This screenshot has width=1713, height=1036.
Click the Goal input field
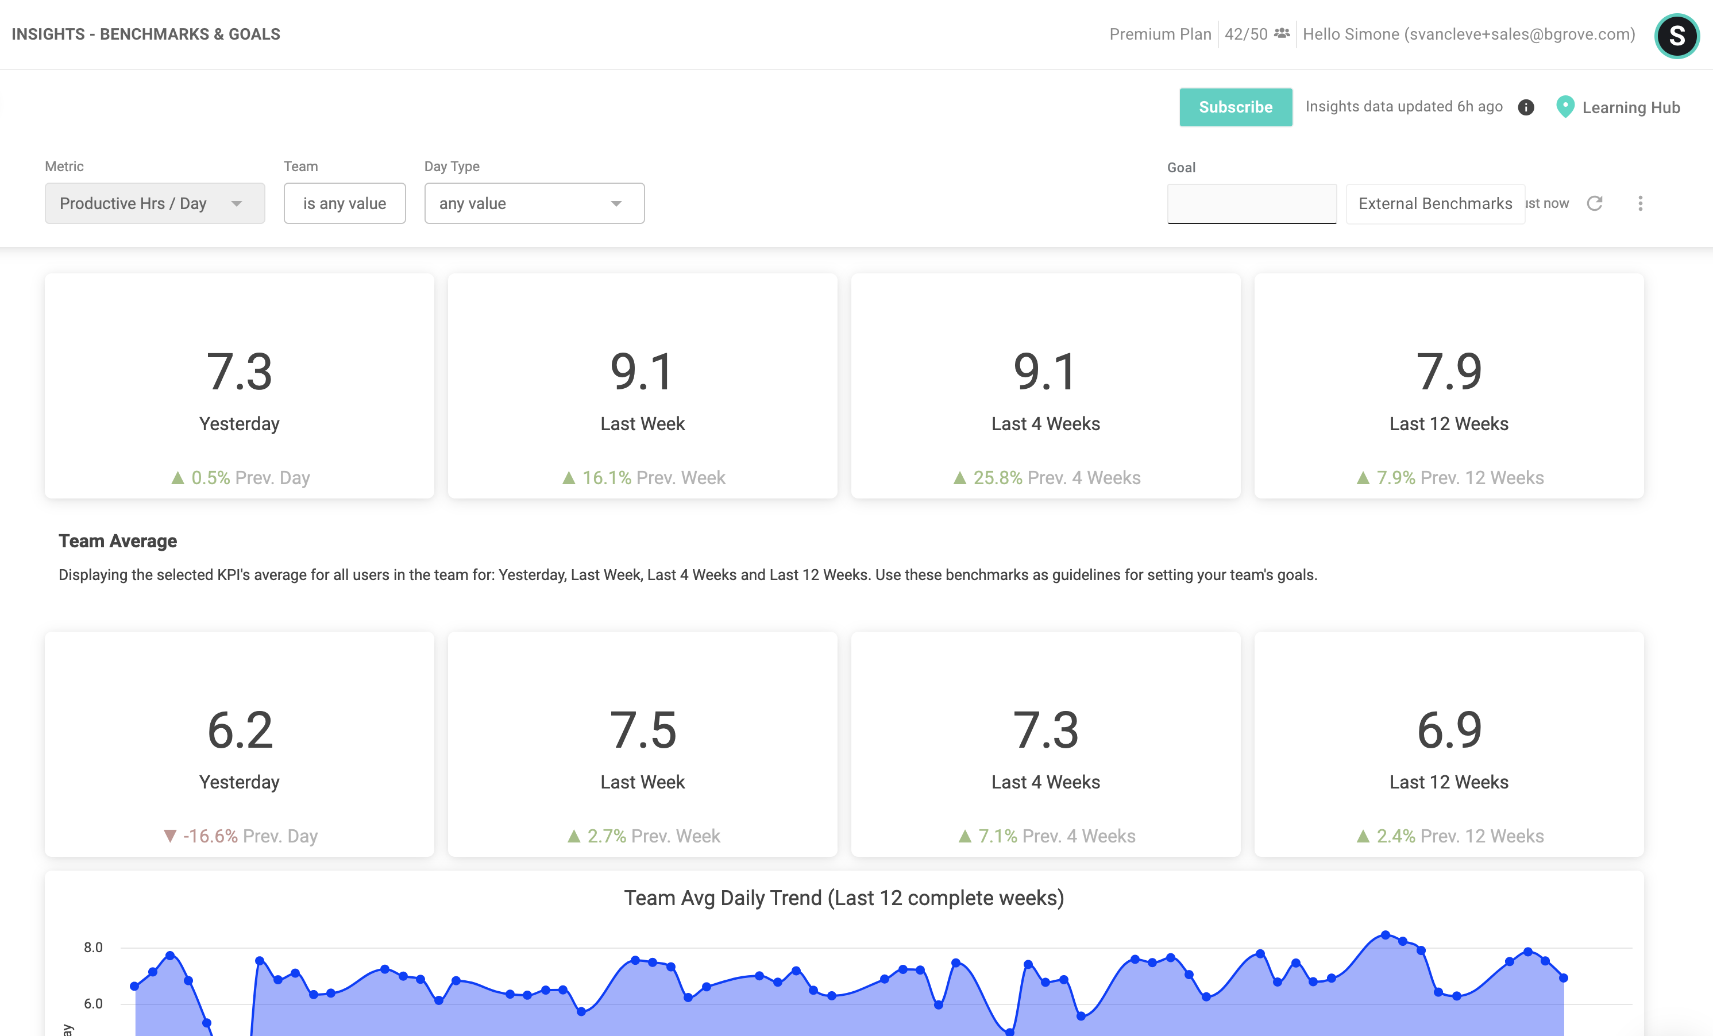point(1251,203)
